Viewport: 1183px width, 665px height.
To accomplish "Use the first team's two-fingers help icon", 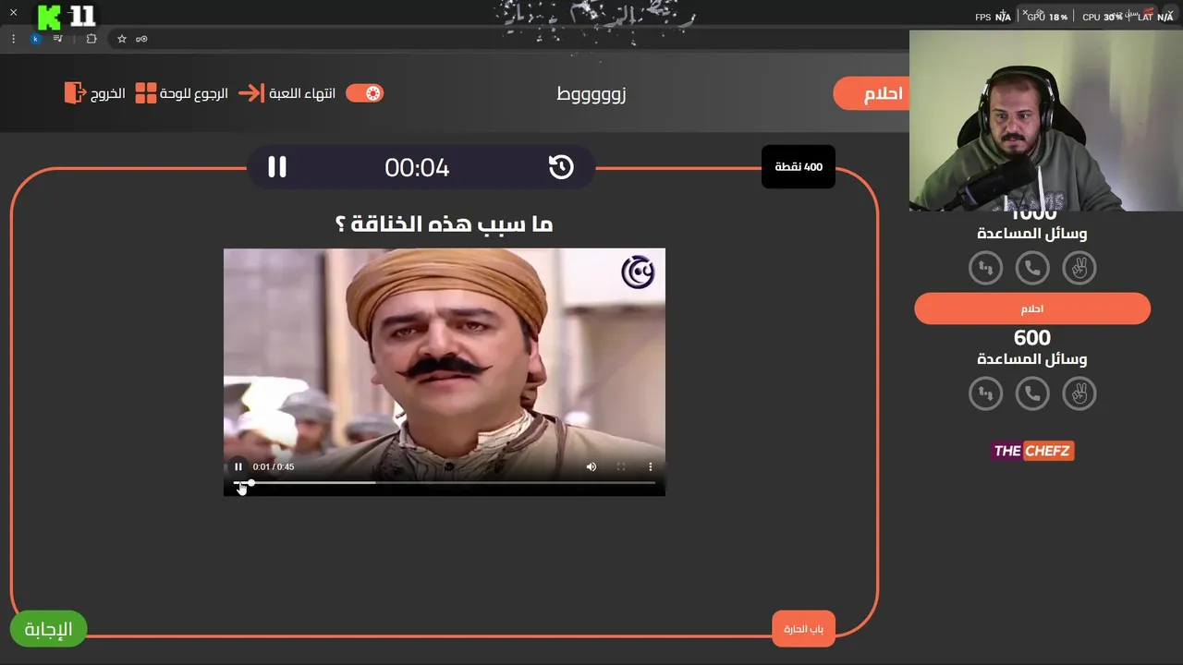I will click(1079, 268).
